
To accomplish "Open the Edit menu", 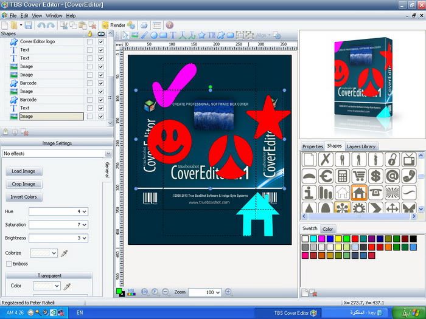I will point(24,16).
